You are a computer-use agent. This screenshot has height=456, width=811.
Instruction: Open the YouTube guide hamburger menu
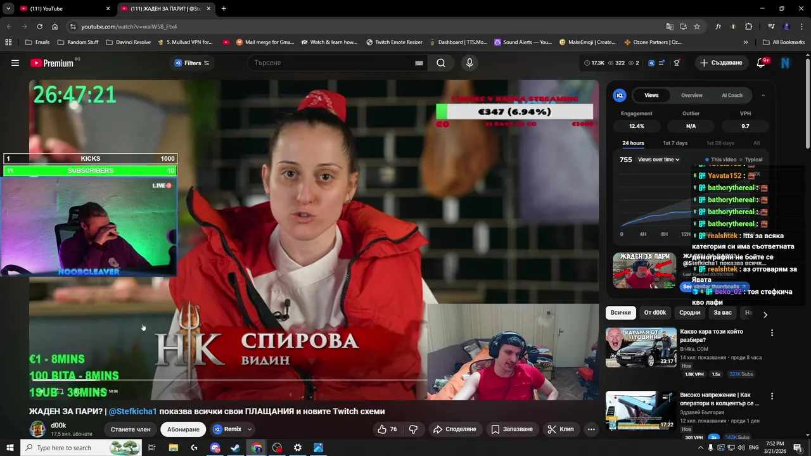(15, 63)
